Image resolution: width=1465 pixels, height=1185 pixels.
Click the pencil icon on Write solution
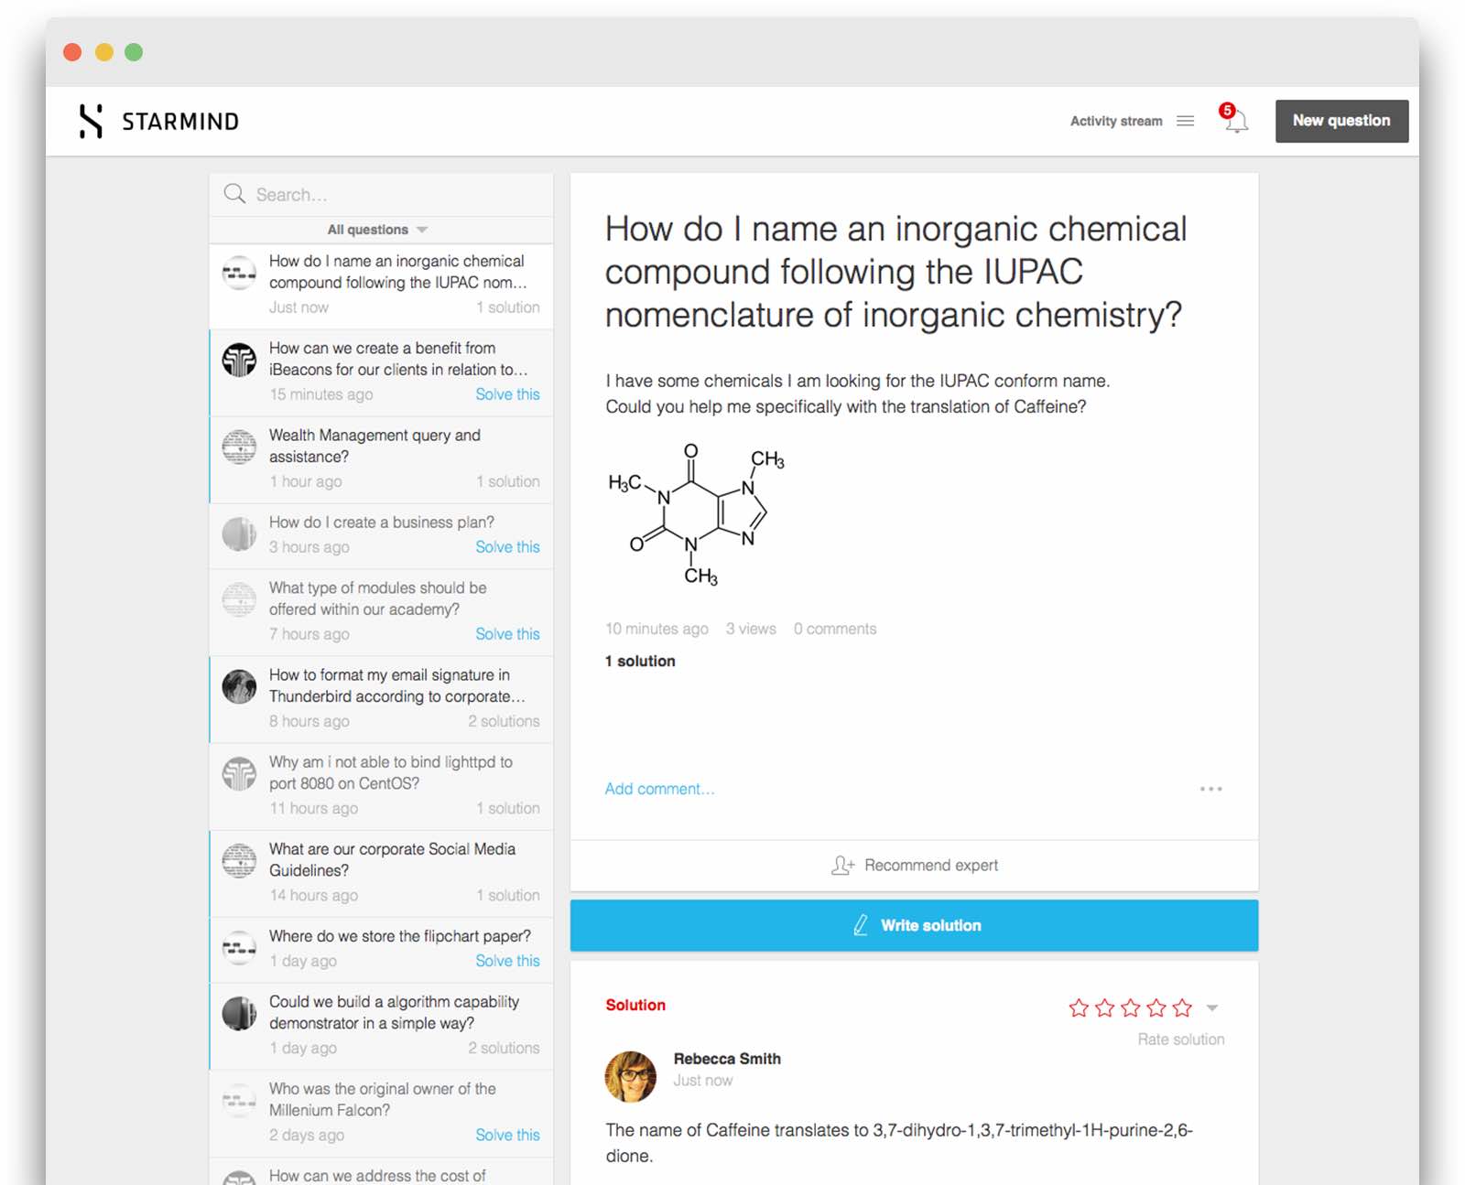(861, 925)
